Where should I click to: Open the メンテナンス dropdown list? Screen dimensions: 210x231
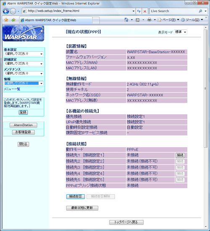tap(24, 73)
